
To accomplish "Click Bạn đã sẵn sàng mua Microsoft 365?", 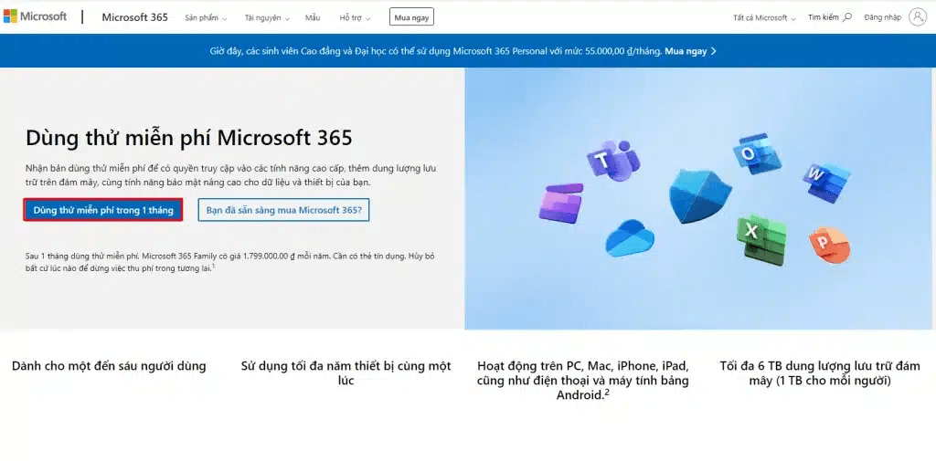I will (x=284, y=210).
